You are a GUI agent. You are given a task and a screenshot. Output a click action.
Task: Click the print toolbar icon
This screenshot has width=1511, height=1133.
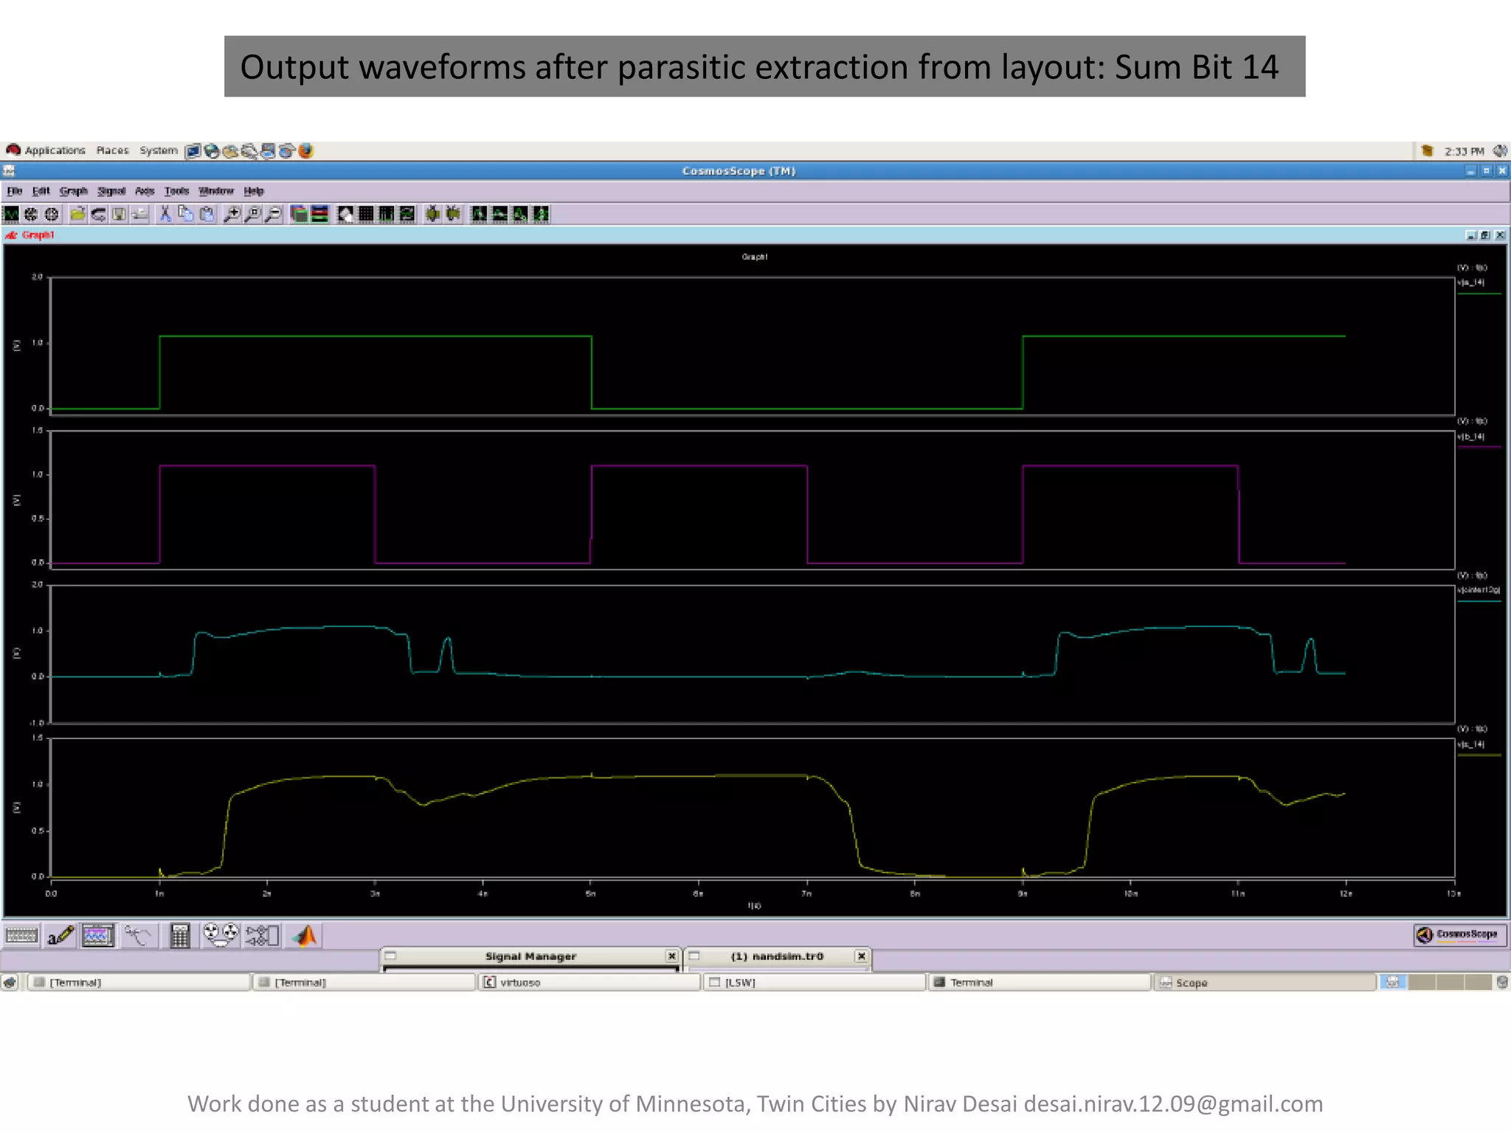tap(140, 215)
